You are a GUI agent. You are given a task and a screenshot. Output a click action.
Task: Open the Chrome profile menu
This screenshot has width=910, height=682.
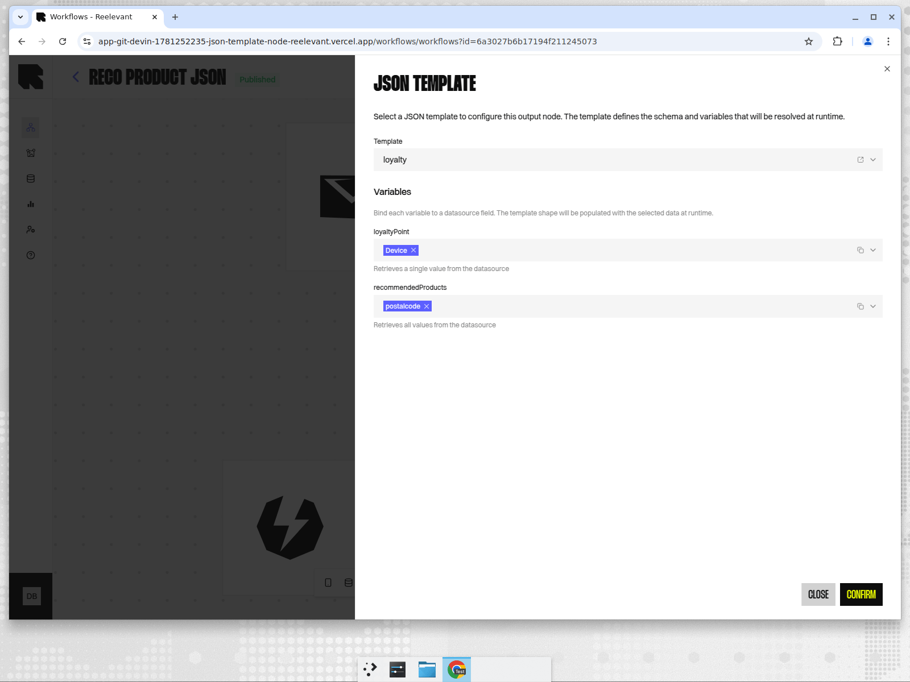click(x=868, y=41)
